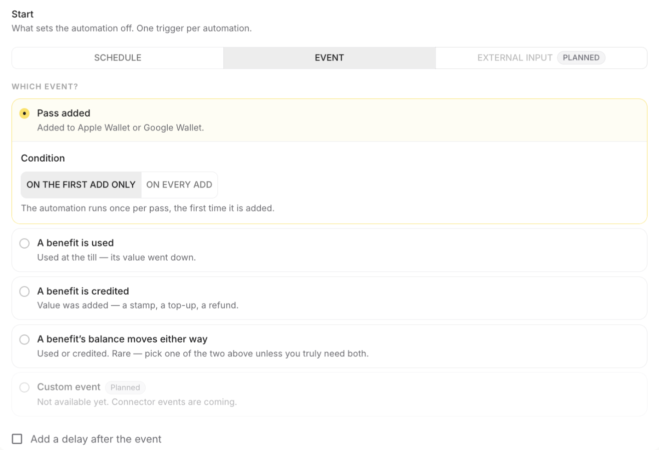
Task: Switch condition to On Every Add
Action: 179,184
